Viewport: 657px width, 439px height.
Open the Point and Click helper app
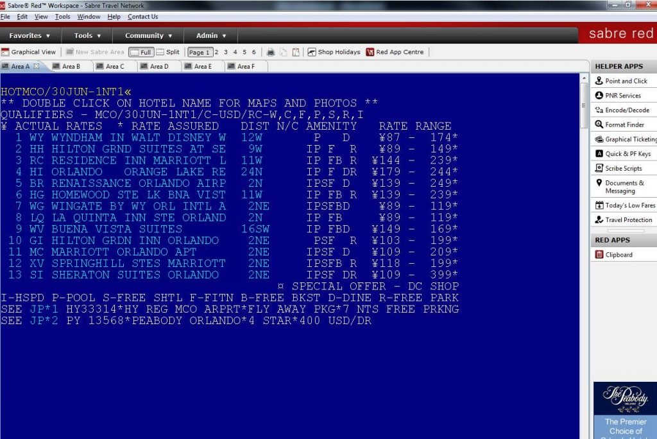(x=622, y=81)
